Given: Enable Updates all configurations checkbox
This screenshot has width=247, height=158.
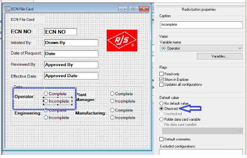Looking at the screenshot, I should point(161,85).
